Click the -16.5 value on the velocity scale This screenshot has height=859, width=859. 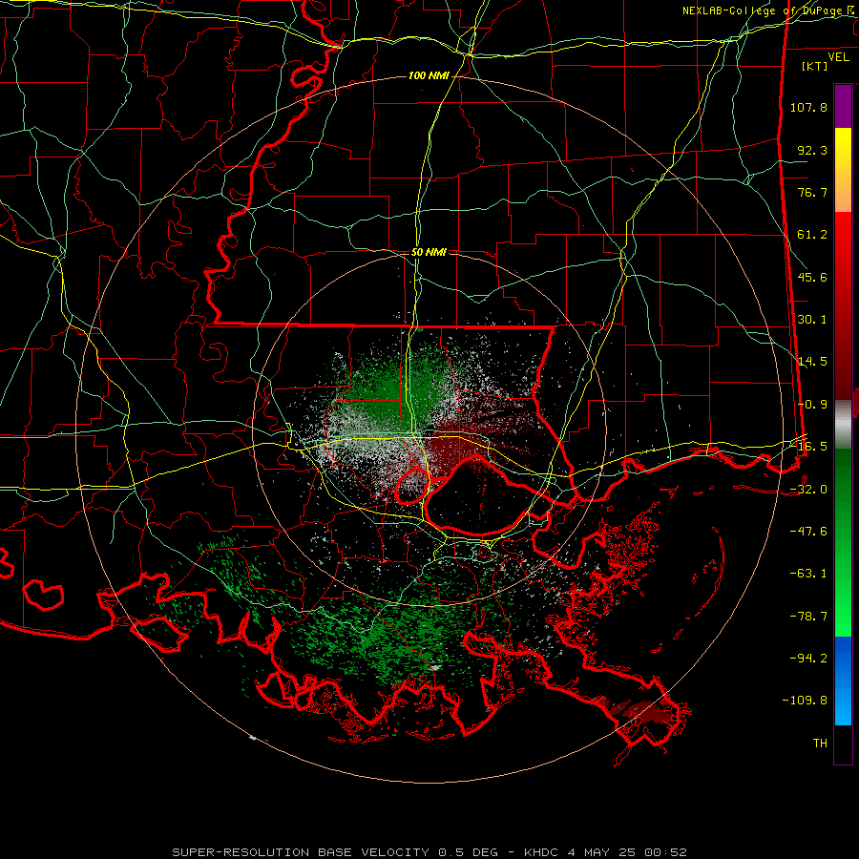point(808,447)
